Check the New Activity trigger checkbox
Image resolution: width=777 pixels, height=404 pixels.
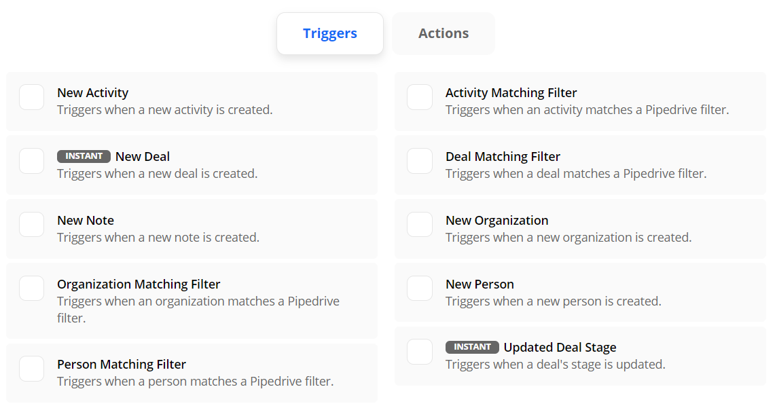pyautogui.click(x=31, y=97)
